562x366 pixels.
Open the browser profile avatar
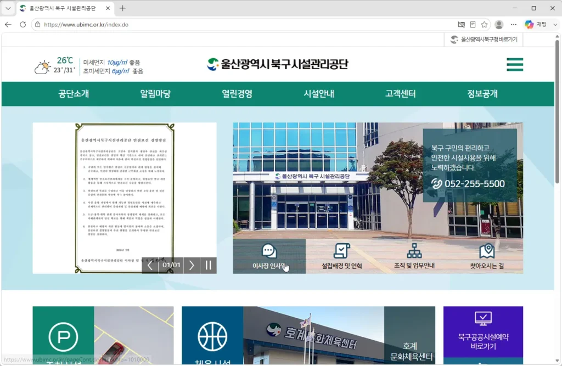[498, 24]
